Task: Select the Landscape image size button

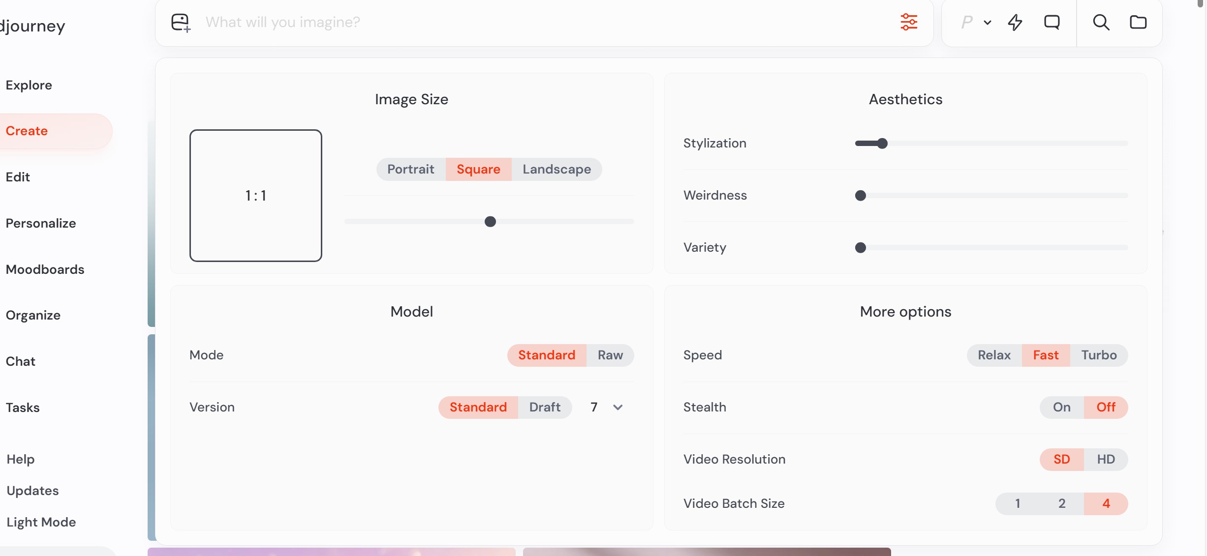Action: (x=557, y=169)
